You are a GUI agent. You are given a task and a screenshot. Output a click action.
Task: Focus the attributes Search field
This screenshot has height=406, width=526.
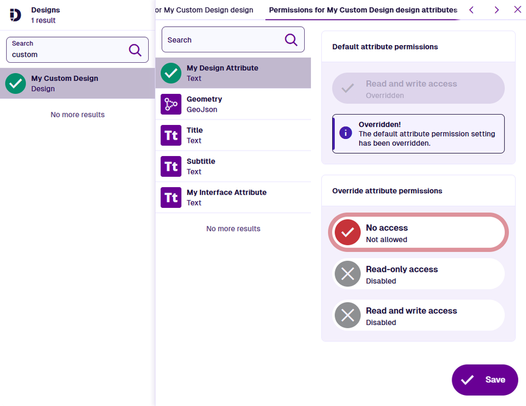pos(233,40)
